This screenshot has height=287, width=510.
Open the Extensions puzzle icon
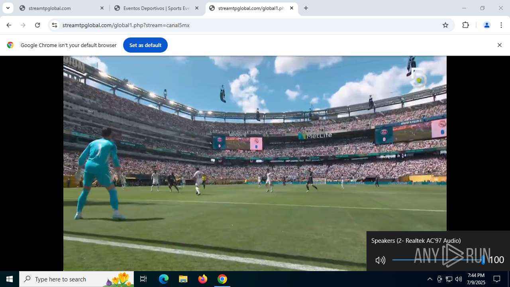[465, 25]
